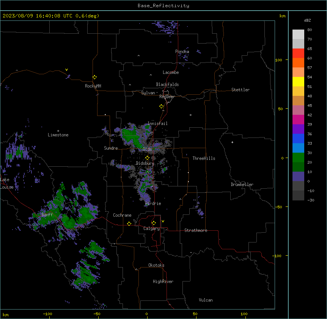Click the yellow marker at Calgary
The image size is (327, 319).
[x=154, y=223]
